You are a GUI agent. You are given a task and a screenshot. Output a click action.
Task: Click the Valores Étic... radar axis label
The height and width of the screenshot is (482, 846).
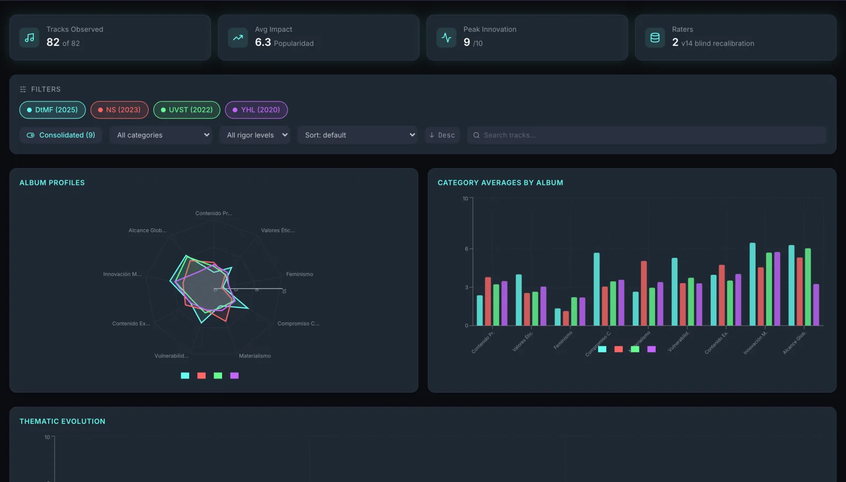[x=278, y=230]
